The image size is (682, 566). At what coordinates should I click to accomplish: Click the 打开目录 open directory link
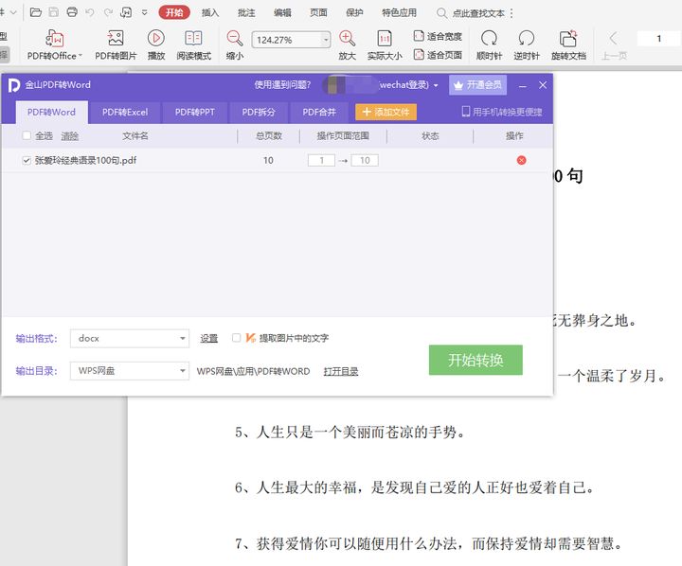coord(341,371)
